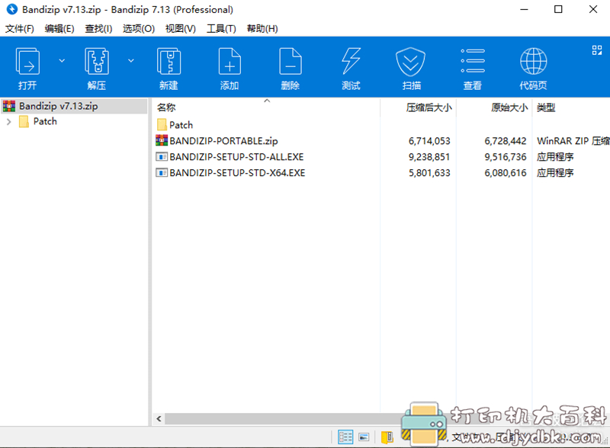Open the 文件(F) menu
610x448 pixels.
point(20,29)
